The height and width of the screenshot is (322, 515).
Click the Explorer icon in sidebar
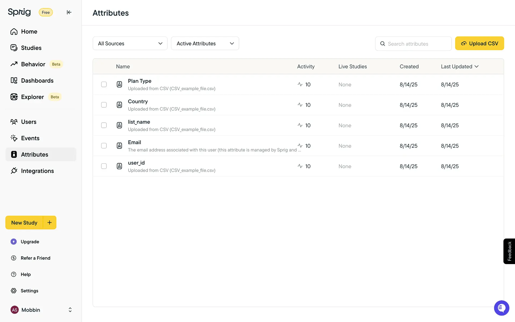coord(14,97)
